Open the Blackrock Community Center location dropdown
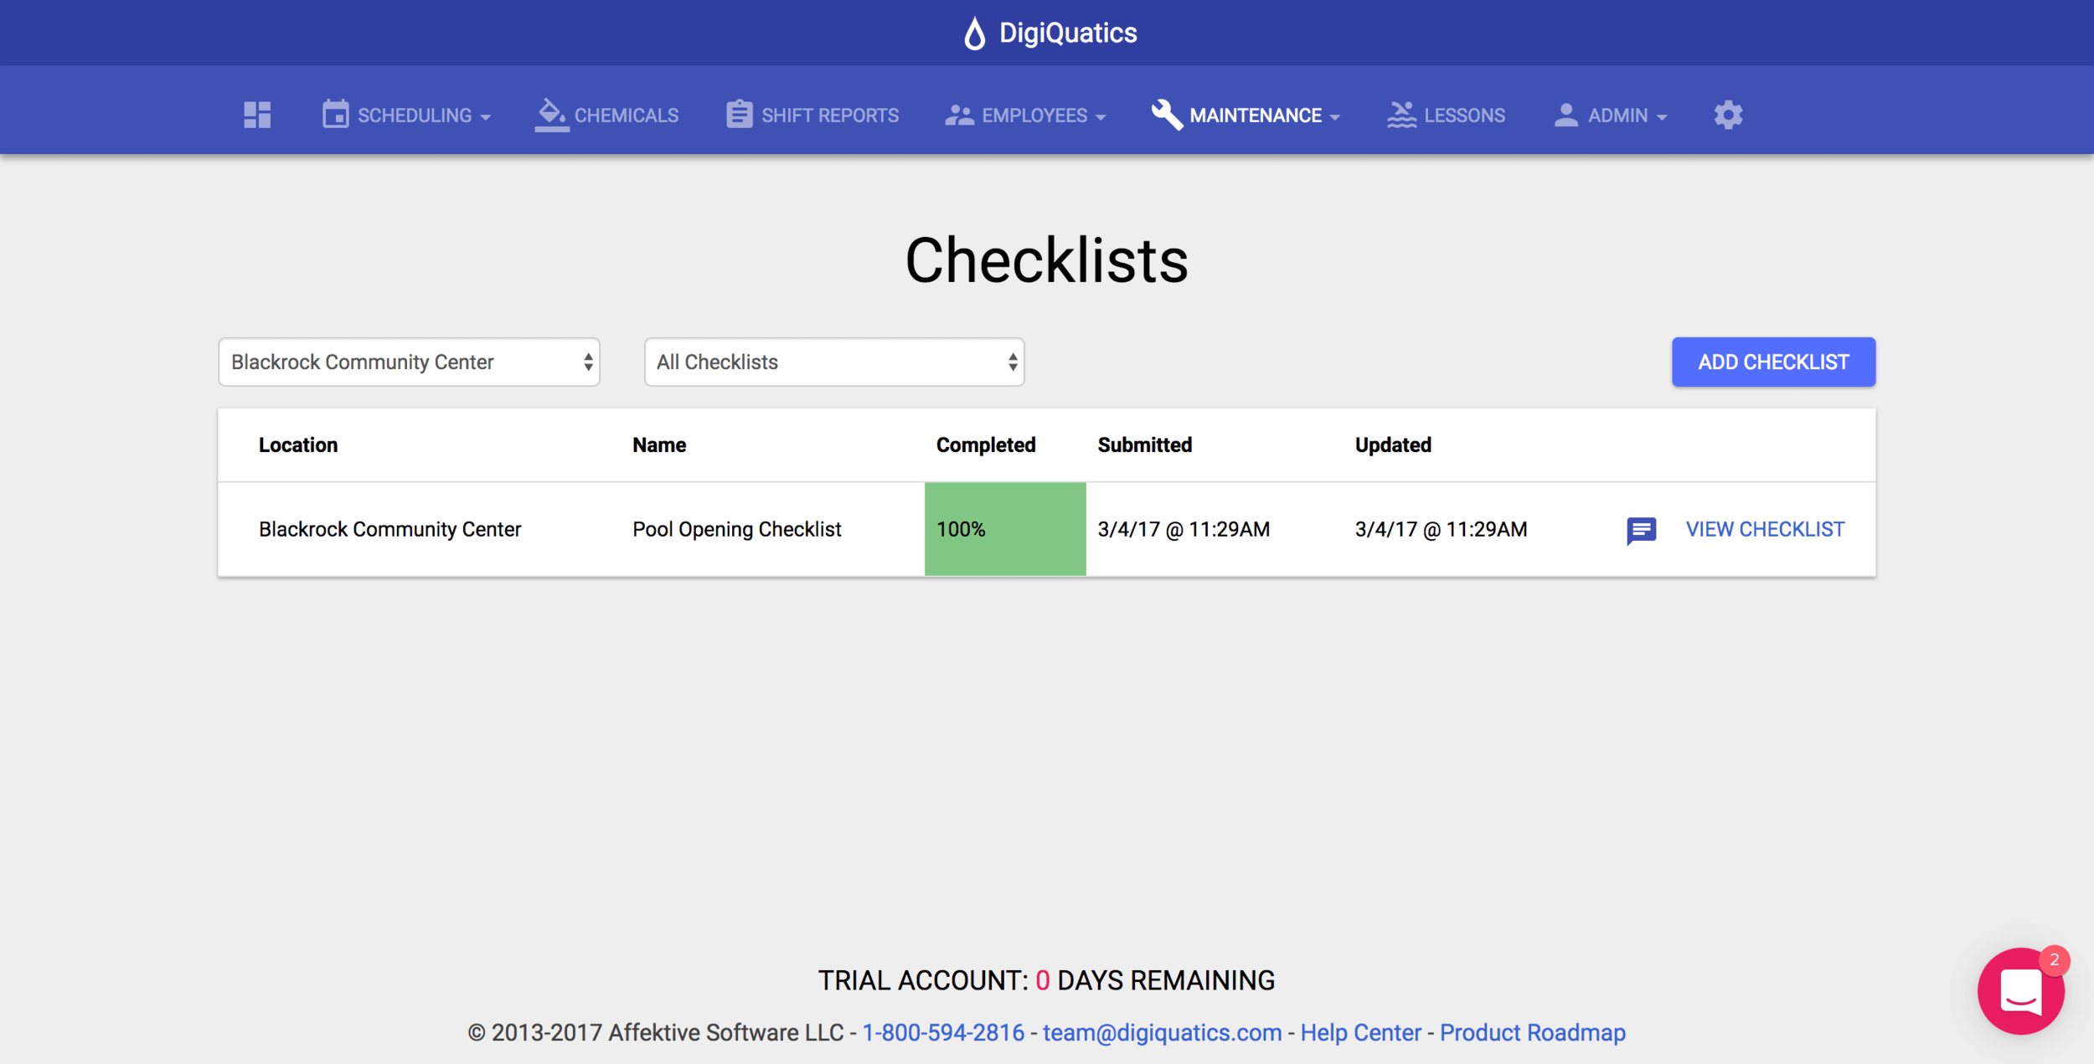The image size is (2094, 1064). (x=409, y=362)
